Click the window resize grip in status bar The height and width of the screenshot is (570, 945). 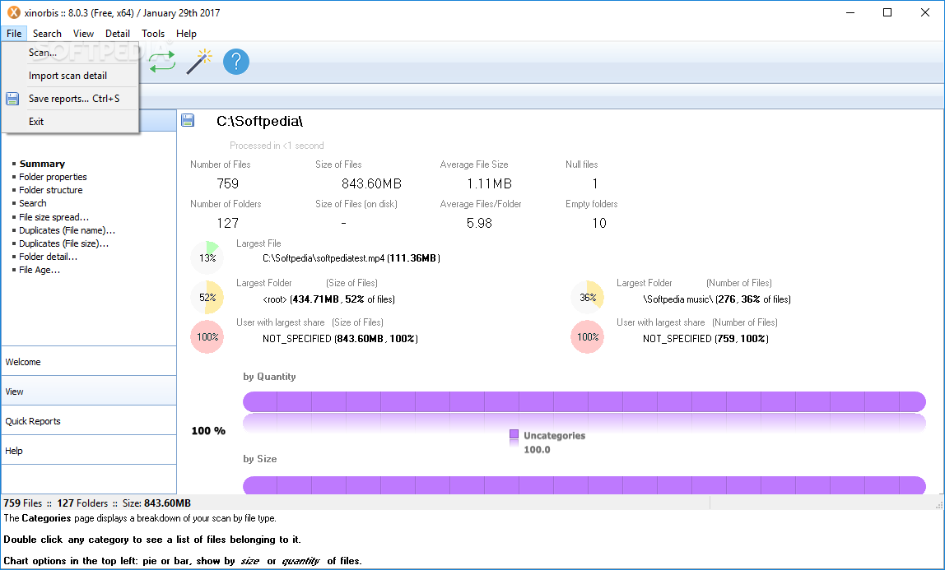click(939, 504)
